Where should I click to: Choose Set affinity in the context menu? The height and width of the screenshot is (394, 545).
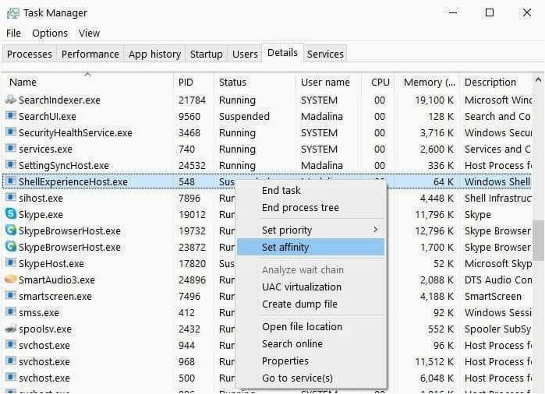pyautogui.click(x=311, y=247)
